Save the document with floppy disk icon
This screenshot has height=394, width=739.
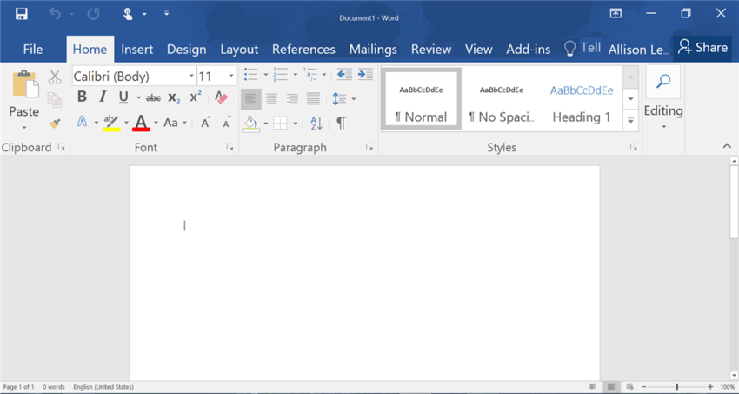click(x=21, y=14)
